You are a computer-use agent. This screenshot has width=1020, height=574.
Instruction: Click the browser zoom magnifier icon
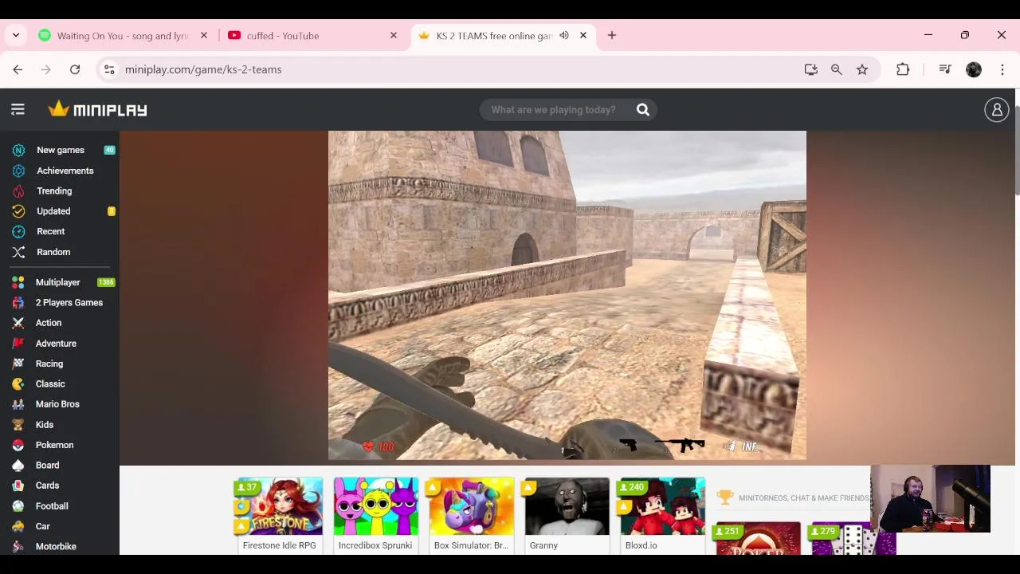tap(837, 69)
